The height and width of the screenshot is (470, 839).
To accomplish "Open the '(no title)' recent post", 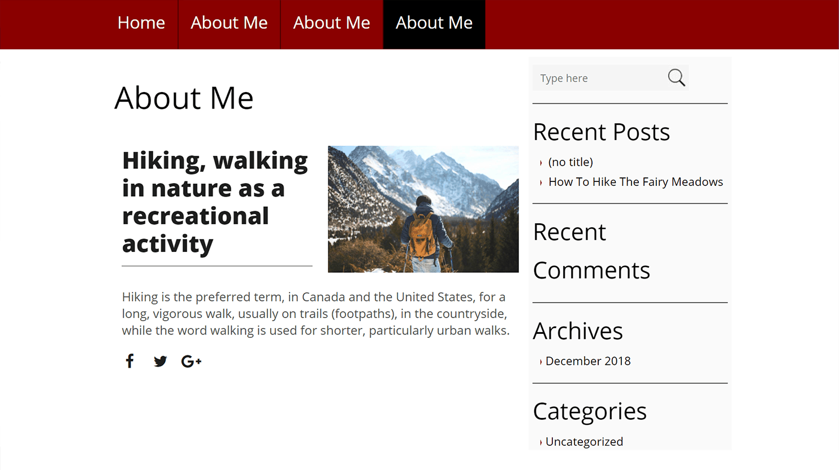I will pos(570,162).
